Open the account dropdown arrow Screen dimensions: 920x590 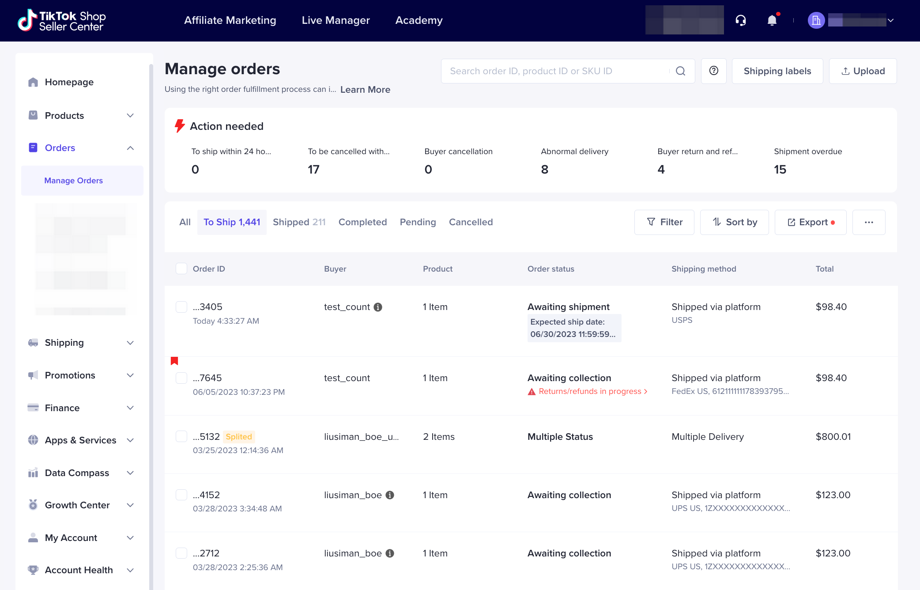tap(891, 20)
